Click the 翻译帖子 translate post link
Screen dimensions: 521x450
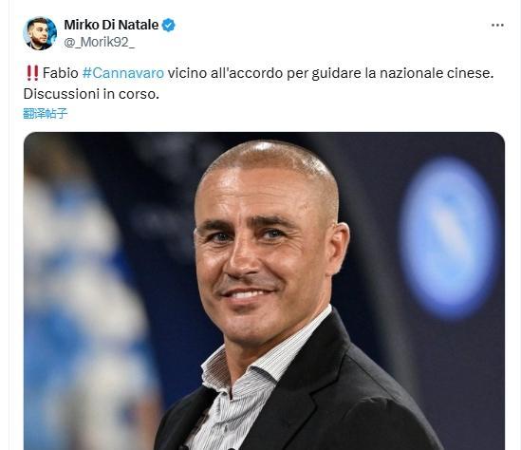pyautogui.click(x=46, y=113)
